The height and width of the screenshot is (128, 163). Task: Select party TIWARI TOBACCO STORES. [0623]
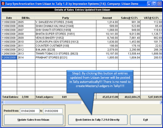tap(66, 54)
